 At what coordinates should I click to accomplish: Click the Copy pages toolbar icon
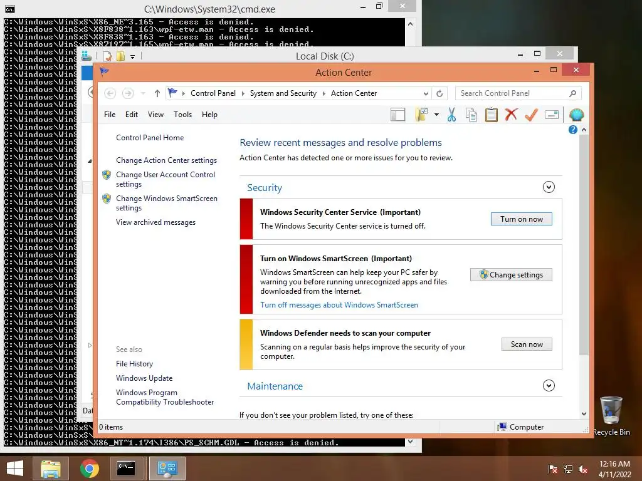pos(471,115)
